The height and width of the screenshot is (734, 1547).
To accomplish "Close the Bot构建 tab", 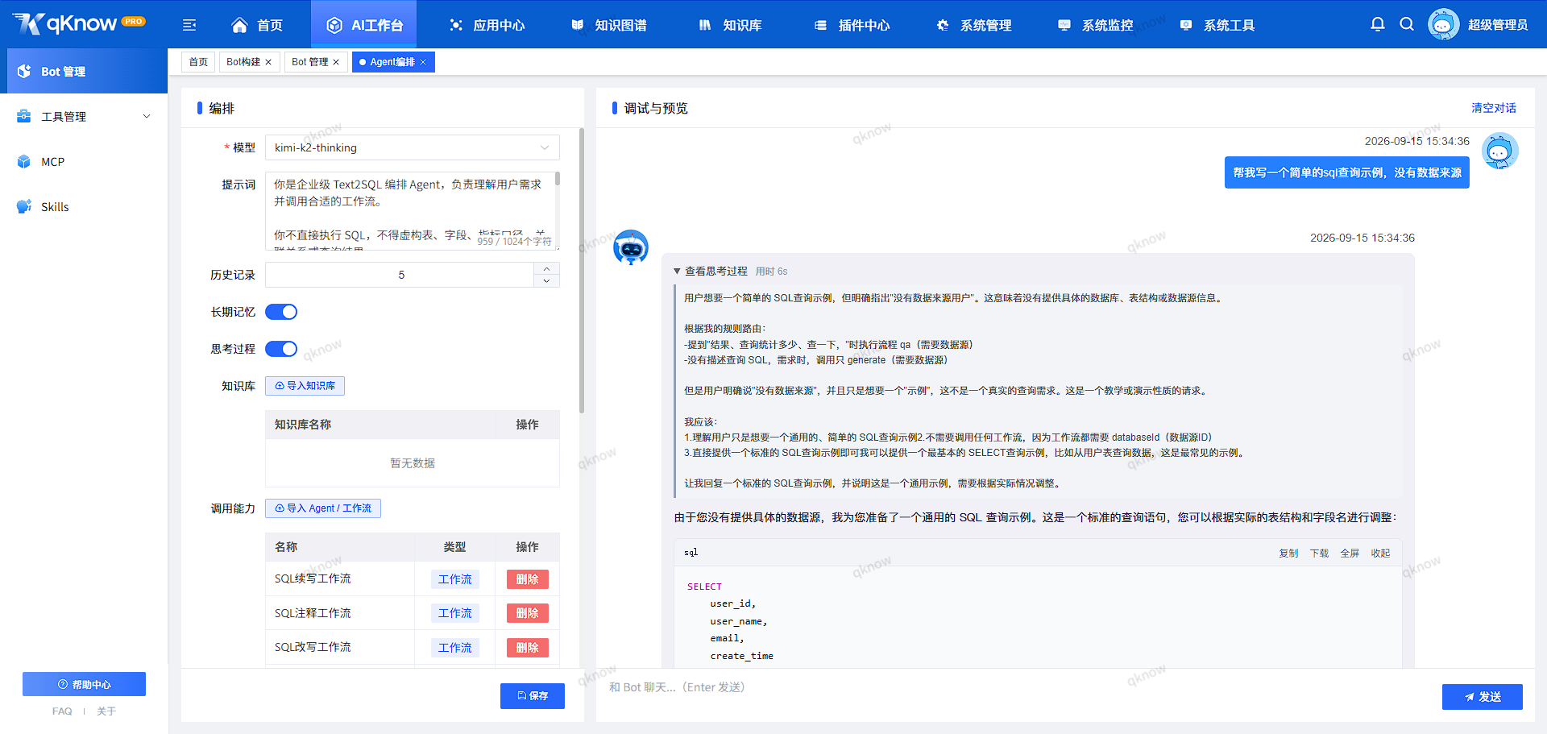I will pos(268,62).
